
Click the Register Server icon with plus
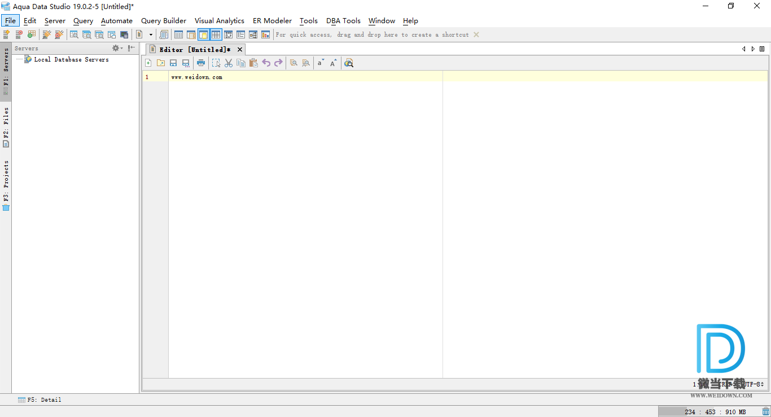point(6,34)
